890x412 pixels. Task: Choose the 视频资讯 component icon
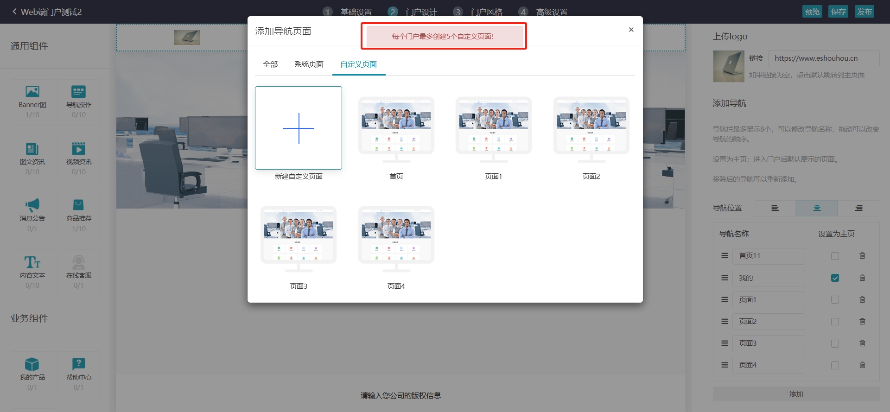pyautogui.click(x=79, y=148)
